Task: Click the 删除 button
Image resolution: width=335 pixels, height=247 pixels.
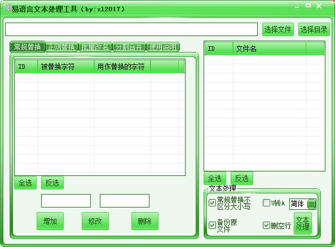Action: click(x=145, y=221)
